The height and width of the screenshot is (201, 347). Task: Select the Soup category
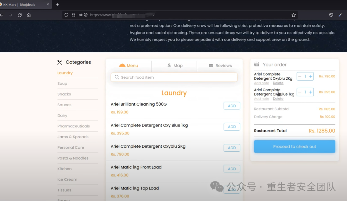pyautogui.click(x=62, y=83)
